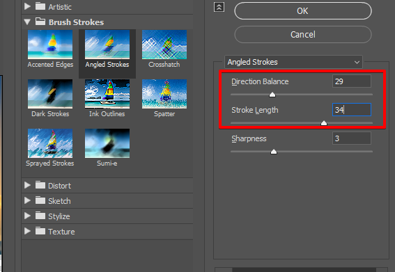Click the Distort folder icon
The image size is (395, 272).
(40, 185)
